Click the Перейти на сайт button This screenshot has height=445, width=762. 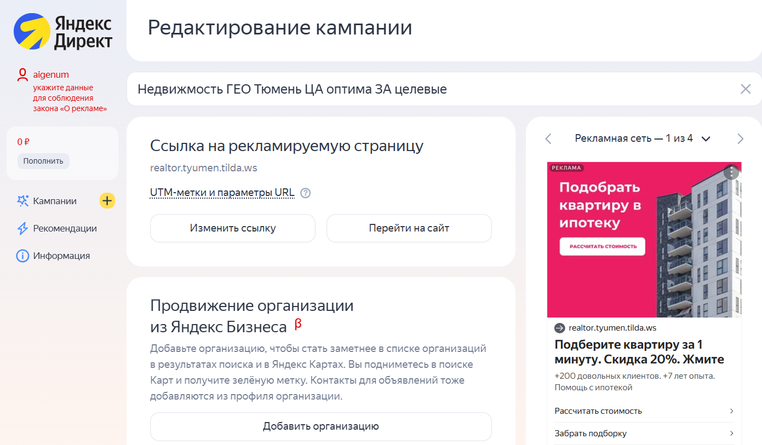pos(409,228)
